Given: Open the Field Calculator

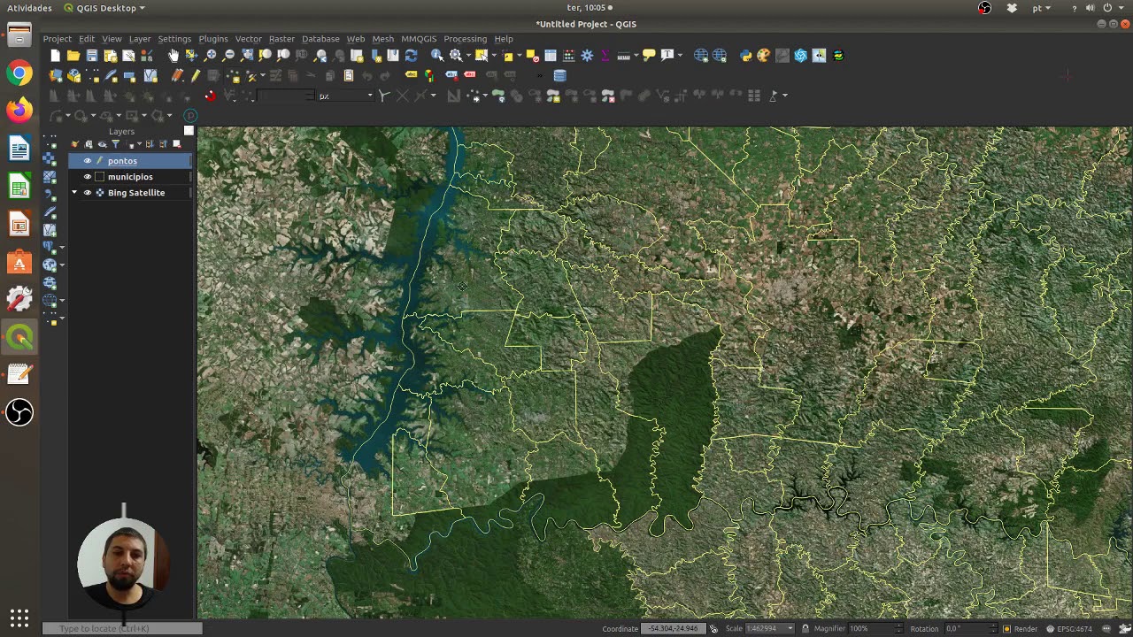Looking at the screenshot, I should pyautogui.click(x=569, y=55).
